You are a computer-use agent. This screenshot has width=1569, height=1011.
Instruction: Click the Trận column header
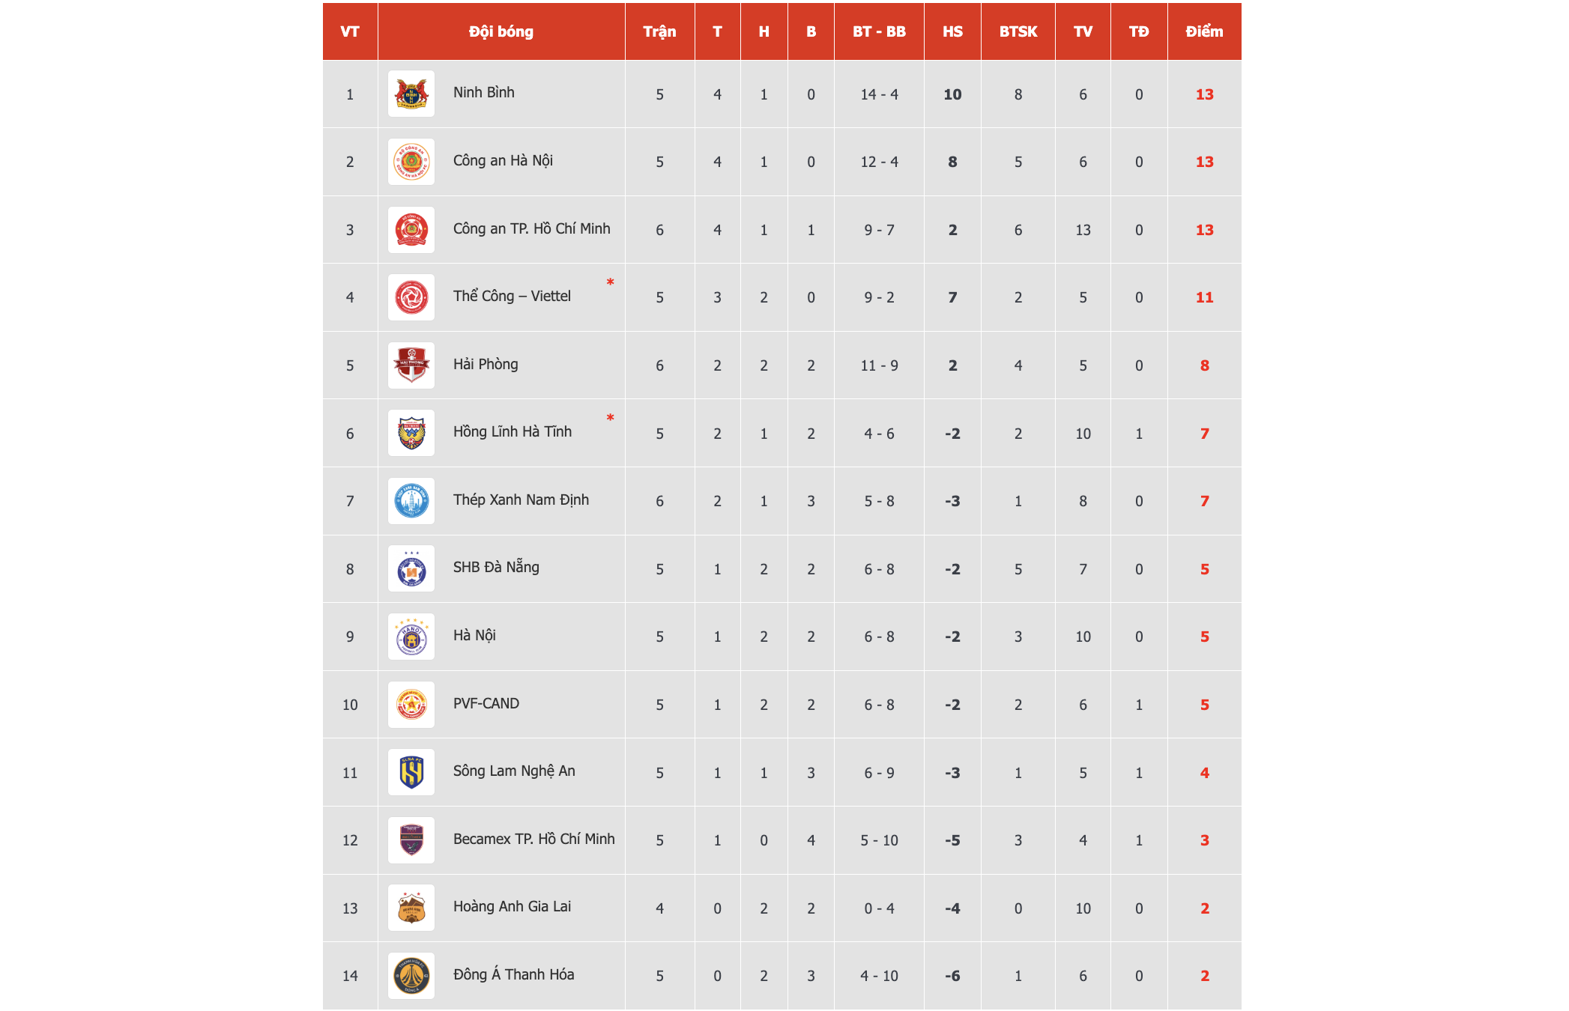pos(659,31)
